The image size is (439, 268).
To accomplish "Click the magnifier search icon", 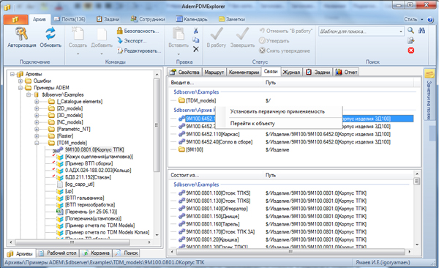I will click(x=410, y=31).
